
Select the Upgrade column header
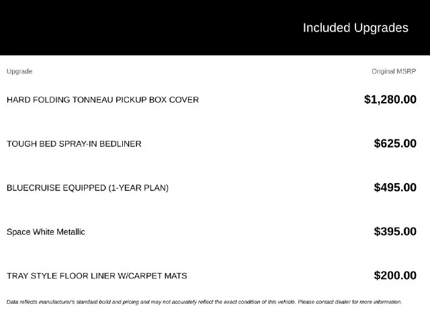pyautogui.click(x=19, y=72)
